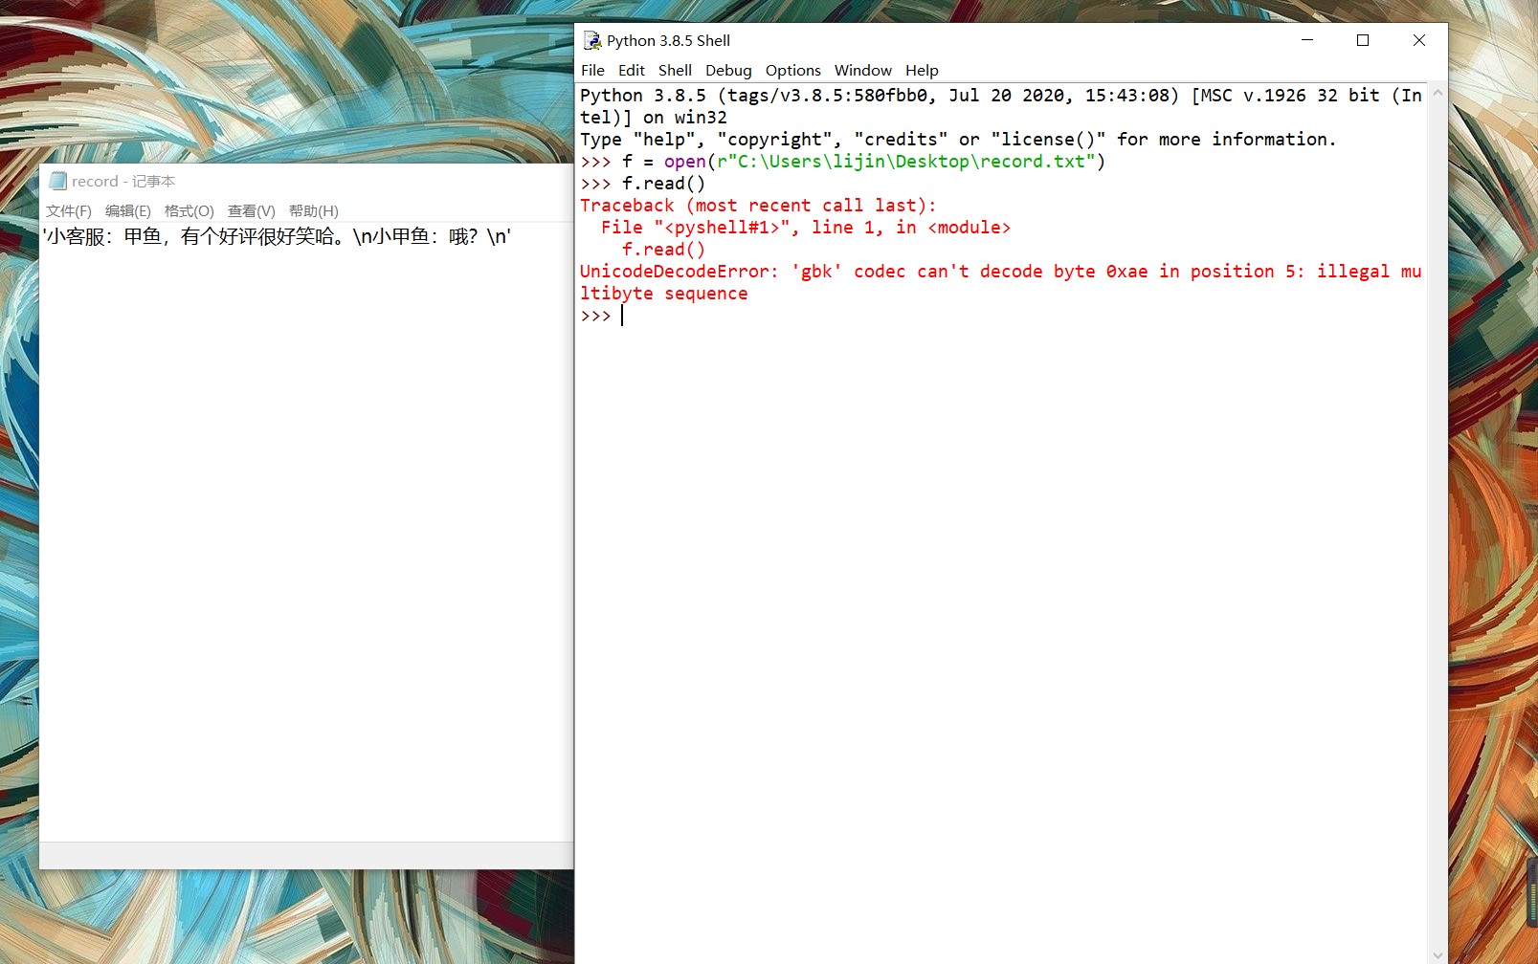This screenshot has height=964, width=1538.
Task: Click the record.txt path string in open()
Action: coord(906,162)
